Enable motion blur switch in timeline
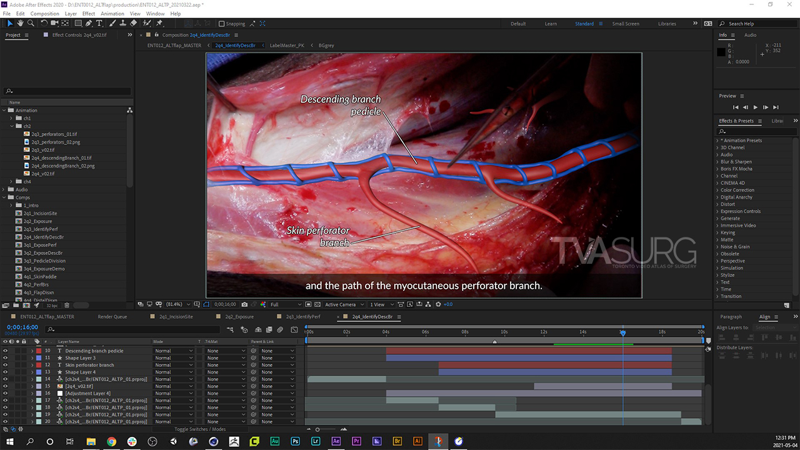 (280, 329)
